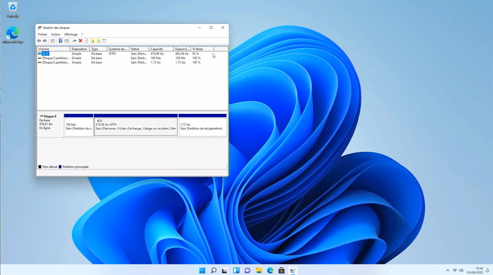Open Task View on the taskbar
The height and width of the screenshot is (275, 493).
click(225, 270)
